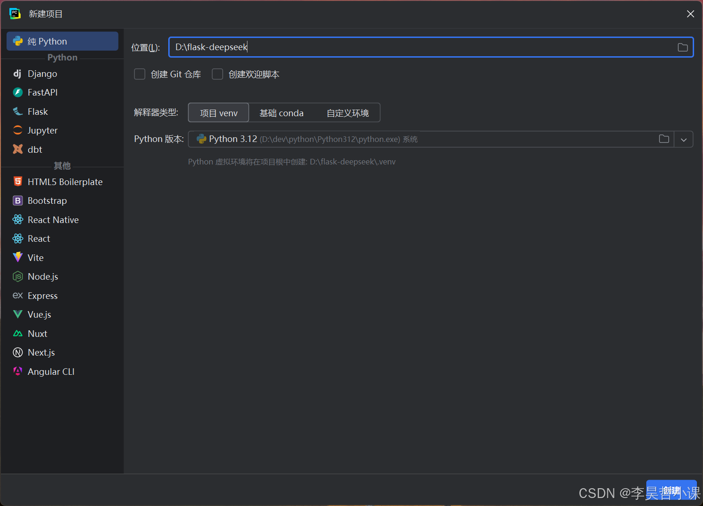The height and width of the screenshot is (506, 703).
Task: Choose the FastAPI project icon
Action: [x=18, y=92]
